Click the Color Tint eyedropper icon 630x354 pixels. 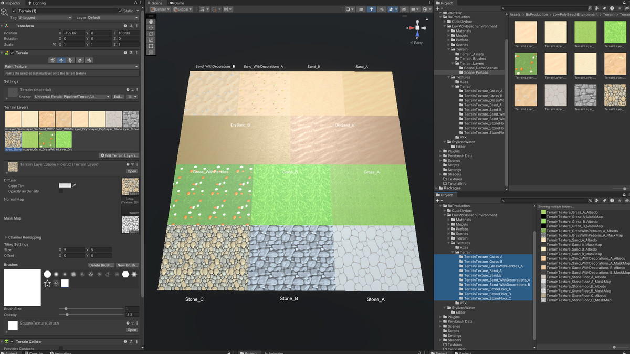tap(74, 185)
